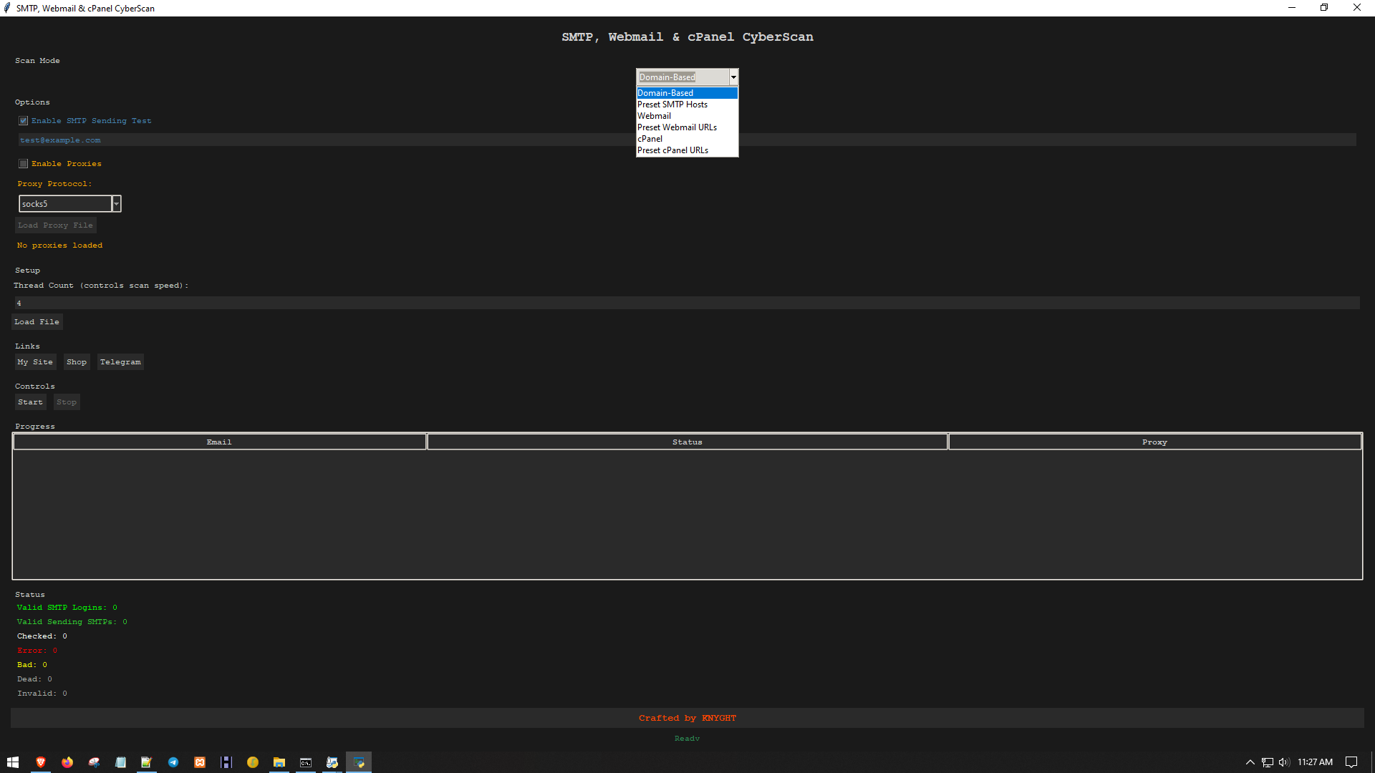Show hidden system tray icons
1375x773 pixels.
tap(1250, 762)
